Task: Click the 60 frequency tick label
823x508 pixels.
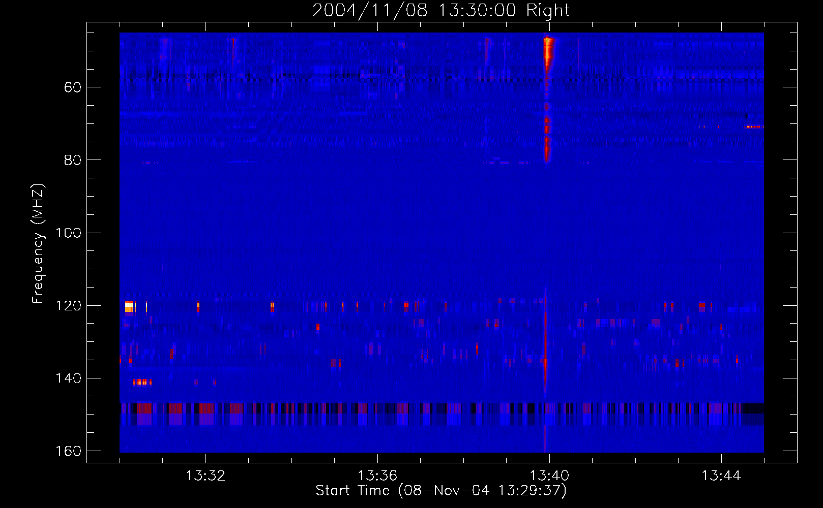Action: tap(73, 87)
